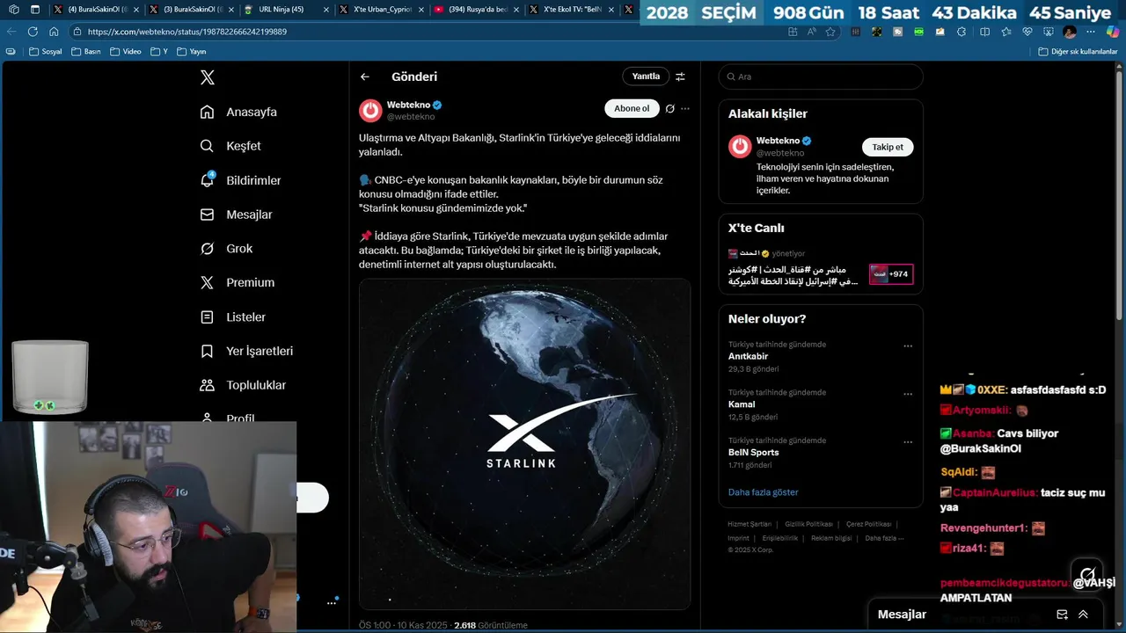This screenshot has width=1126, height=633.
Task: Open the Video bookmarks folder
Action: pos(125,51)
